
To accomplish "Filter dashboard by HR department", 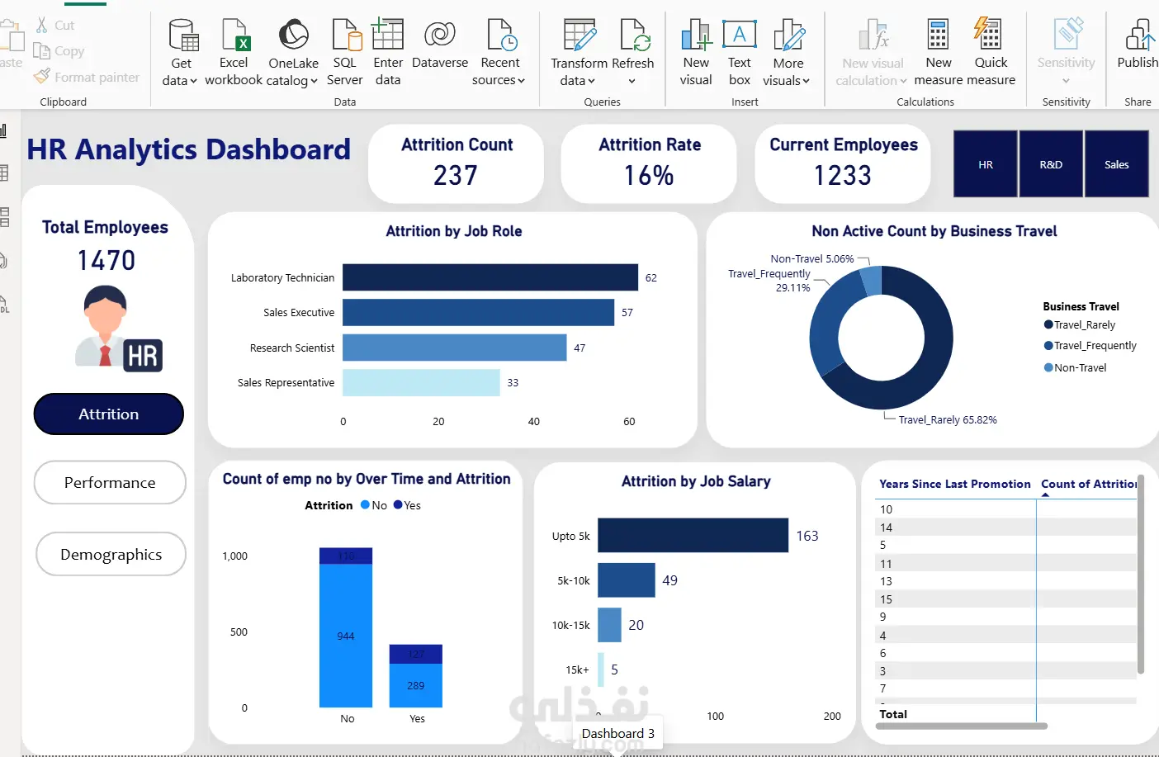I will tap(986, 164).
